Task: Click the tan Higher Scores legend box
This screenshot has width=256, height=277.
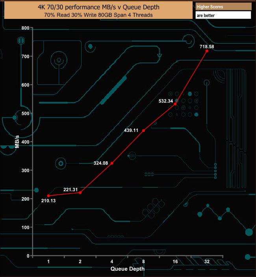Action: 223,7
